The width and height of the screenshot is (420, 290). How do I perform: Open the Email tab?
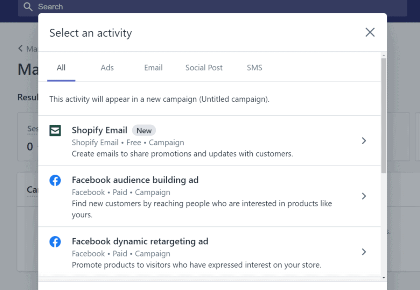153,67
